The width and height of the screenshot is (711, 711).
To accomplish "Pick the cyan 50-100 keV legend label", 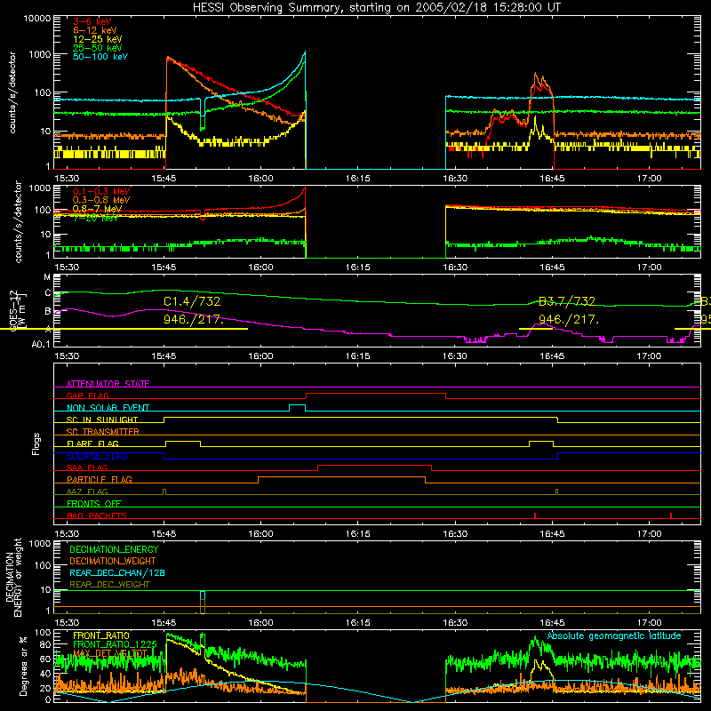I will (100, 57).
